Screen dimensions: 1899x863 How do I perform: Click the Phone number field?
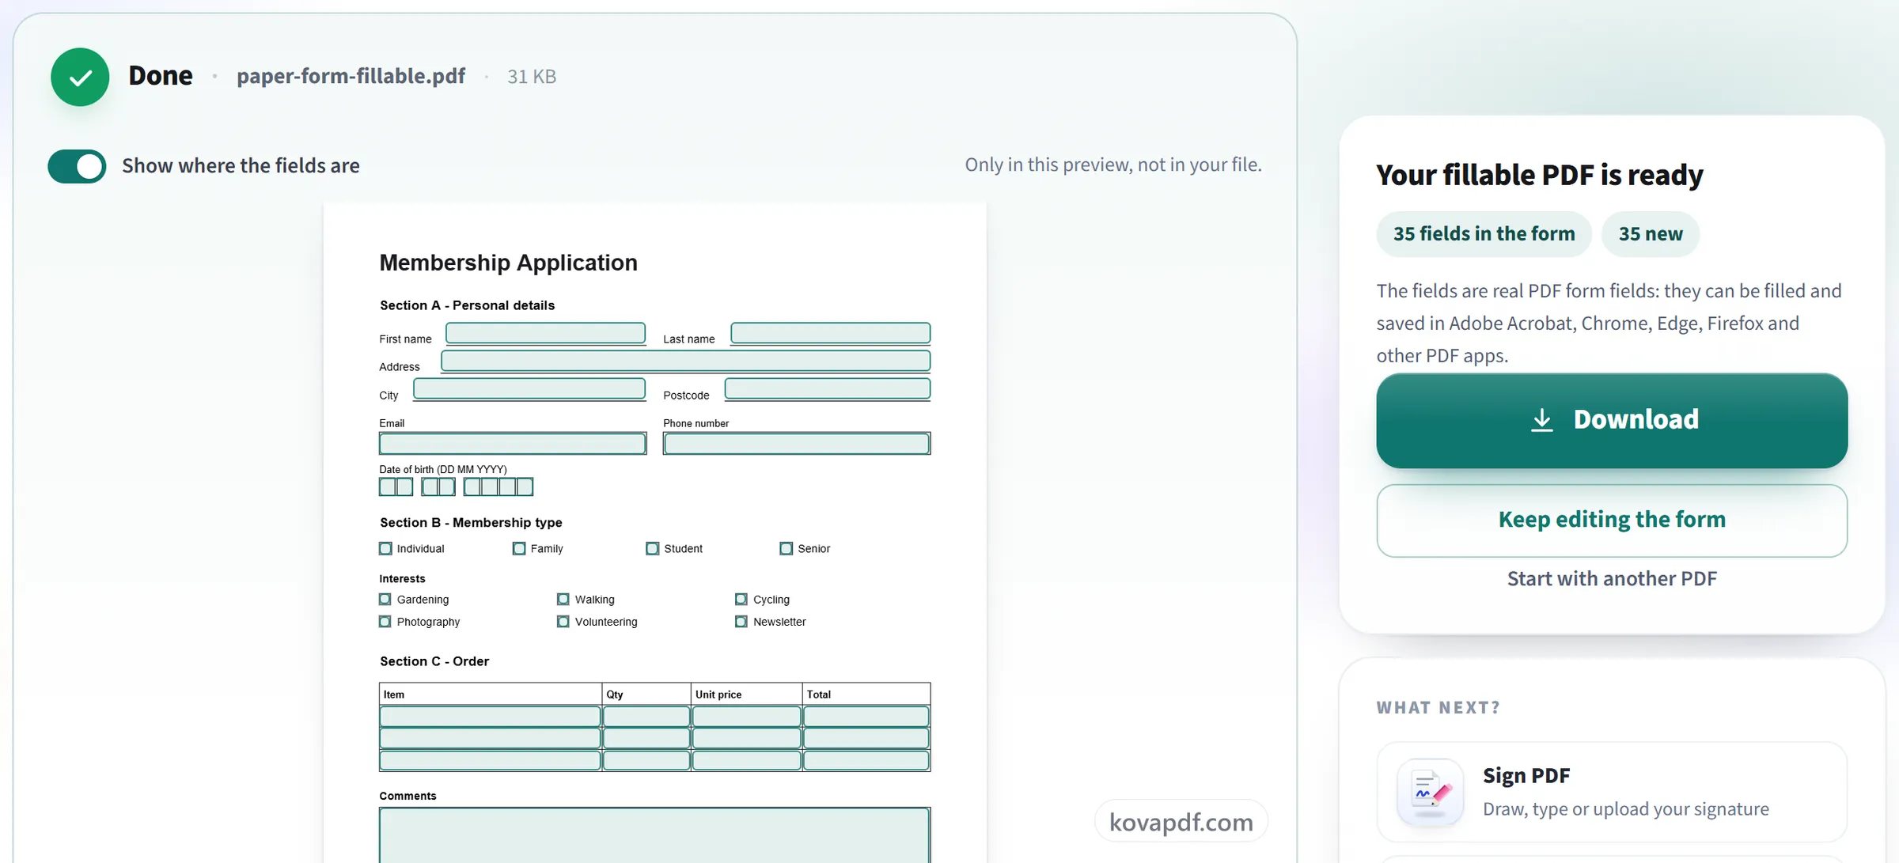797,444
